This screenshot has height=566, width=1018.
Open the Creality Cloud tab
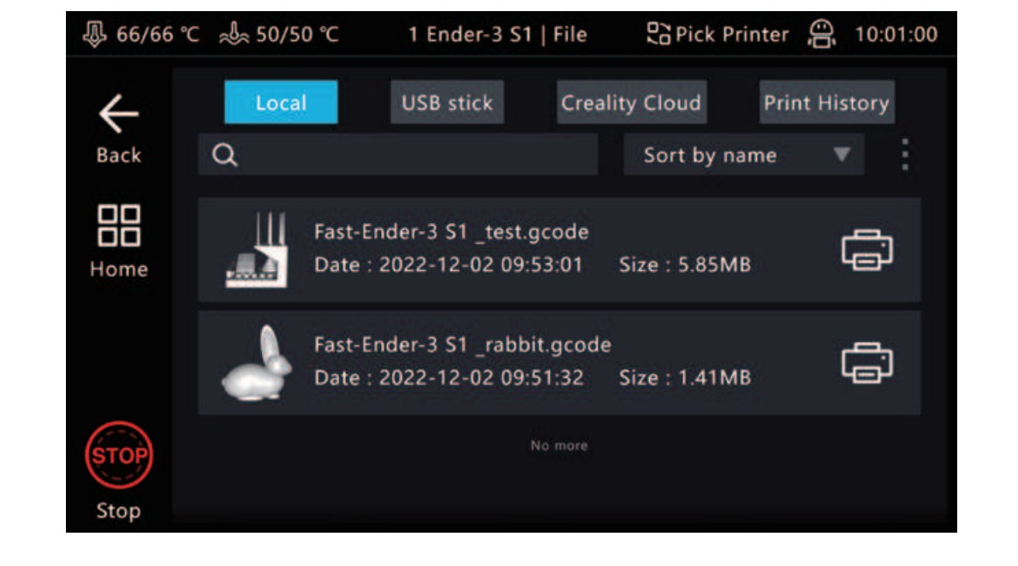point(631,103)
